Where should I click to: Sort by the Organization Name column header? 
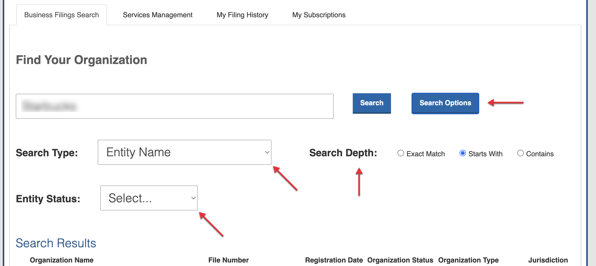point(61,260)
